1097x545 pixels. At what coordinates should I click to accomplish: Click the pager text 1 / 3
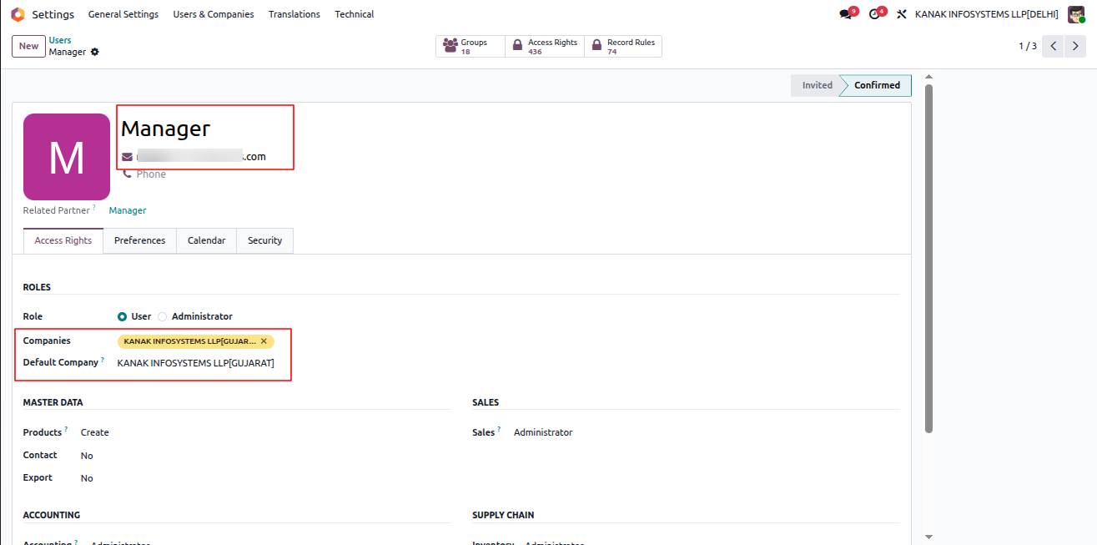(1028, 46)
